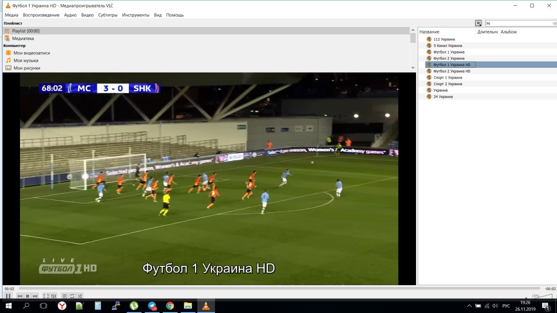
Task: Launch Yandex Browser from taskbar
Action: pyautogui.click(x=62, y=306)
